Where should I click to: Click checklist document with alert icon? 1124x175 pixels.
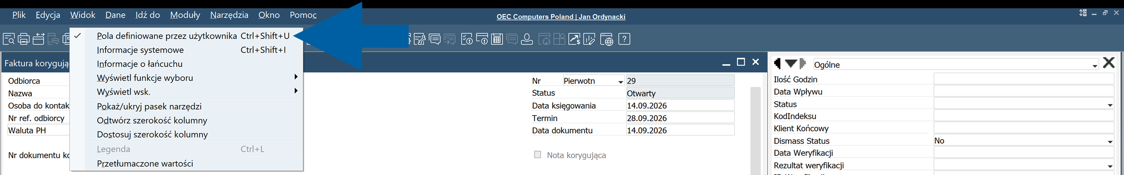tap(467, 39)
